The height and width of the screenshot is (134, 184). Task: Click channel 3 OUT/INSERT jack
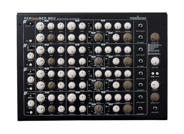click(141, 85)
